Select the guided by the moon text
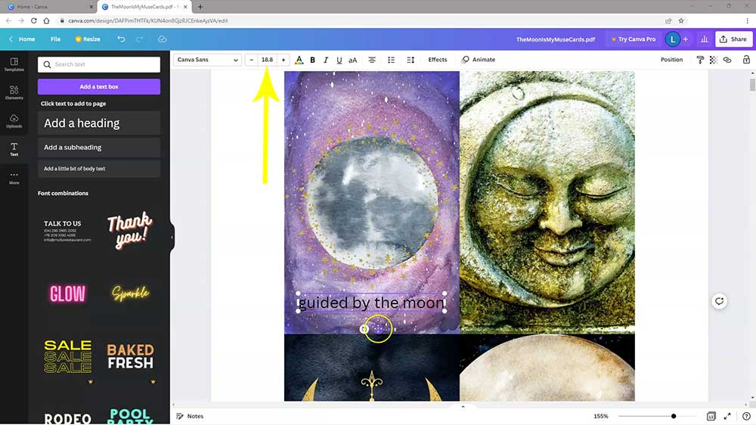Screen dimensions: 756x425 (371, 303)
